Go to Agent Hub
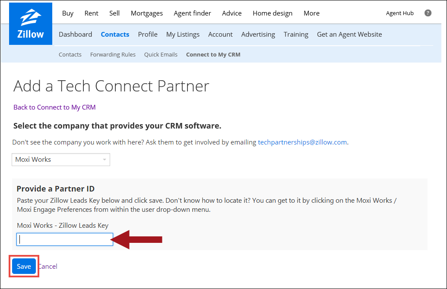This screenshot has height=289, width=447. click(x=399, y=13)
